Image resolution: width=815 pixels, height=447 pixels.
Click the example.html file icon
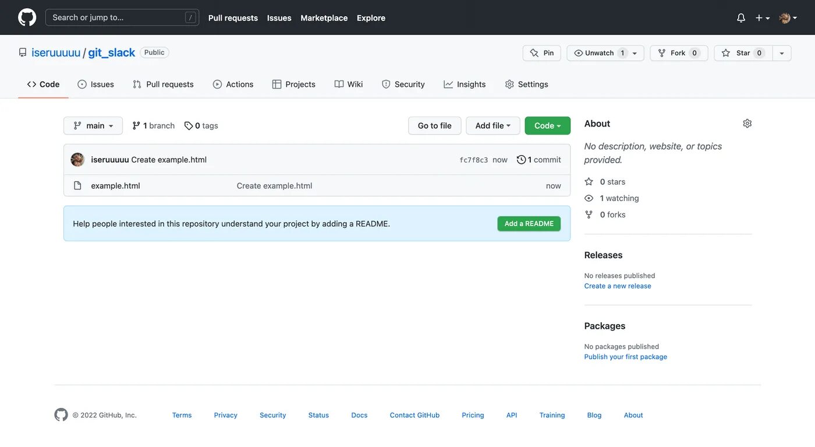pos(77,186)
